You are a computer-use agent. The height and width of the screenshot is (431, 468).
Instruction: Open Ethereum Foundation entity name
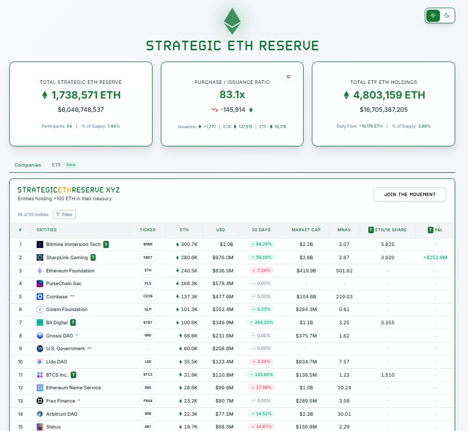click(x=70, y=270)
